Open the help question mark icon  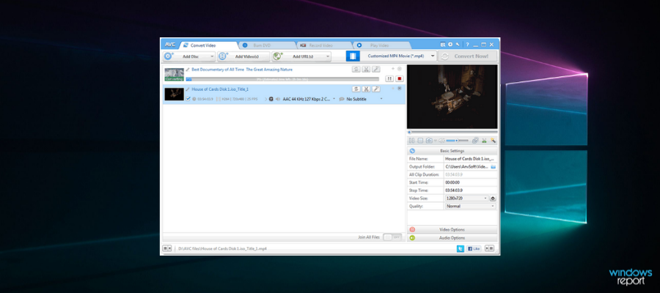pos(467,45)
